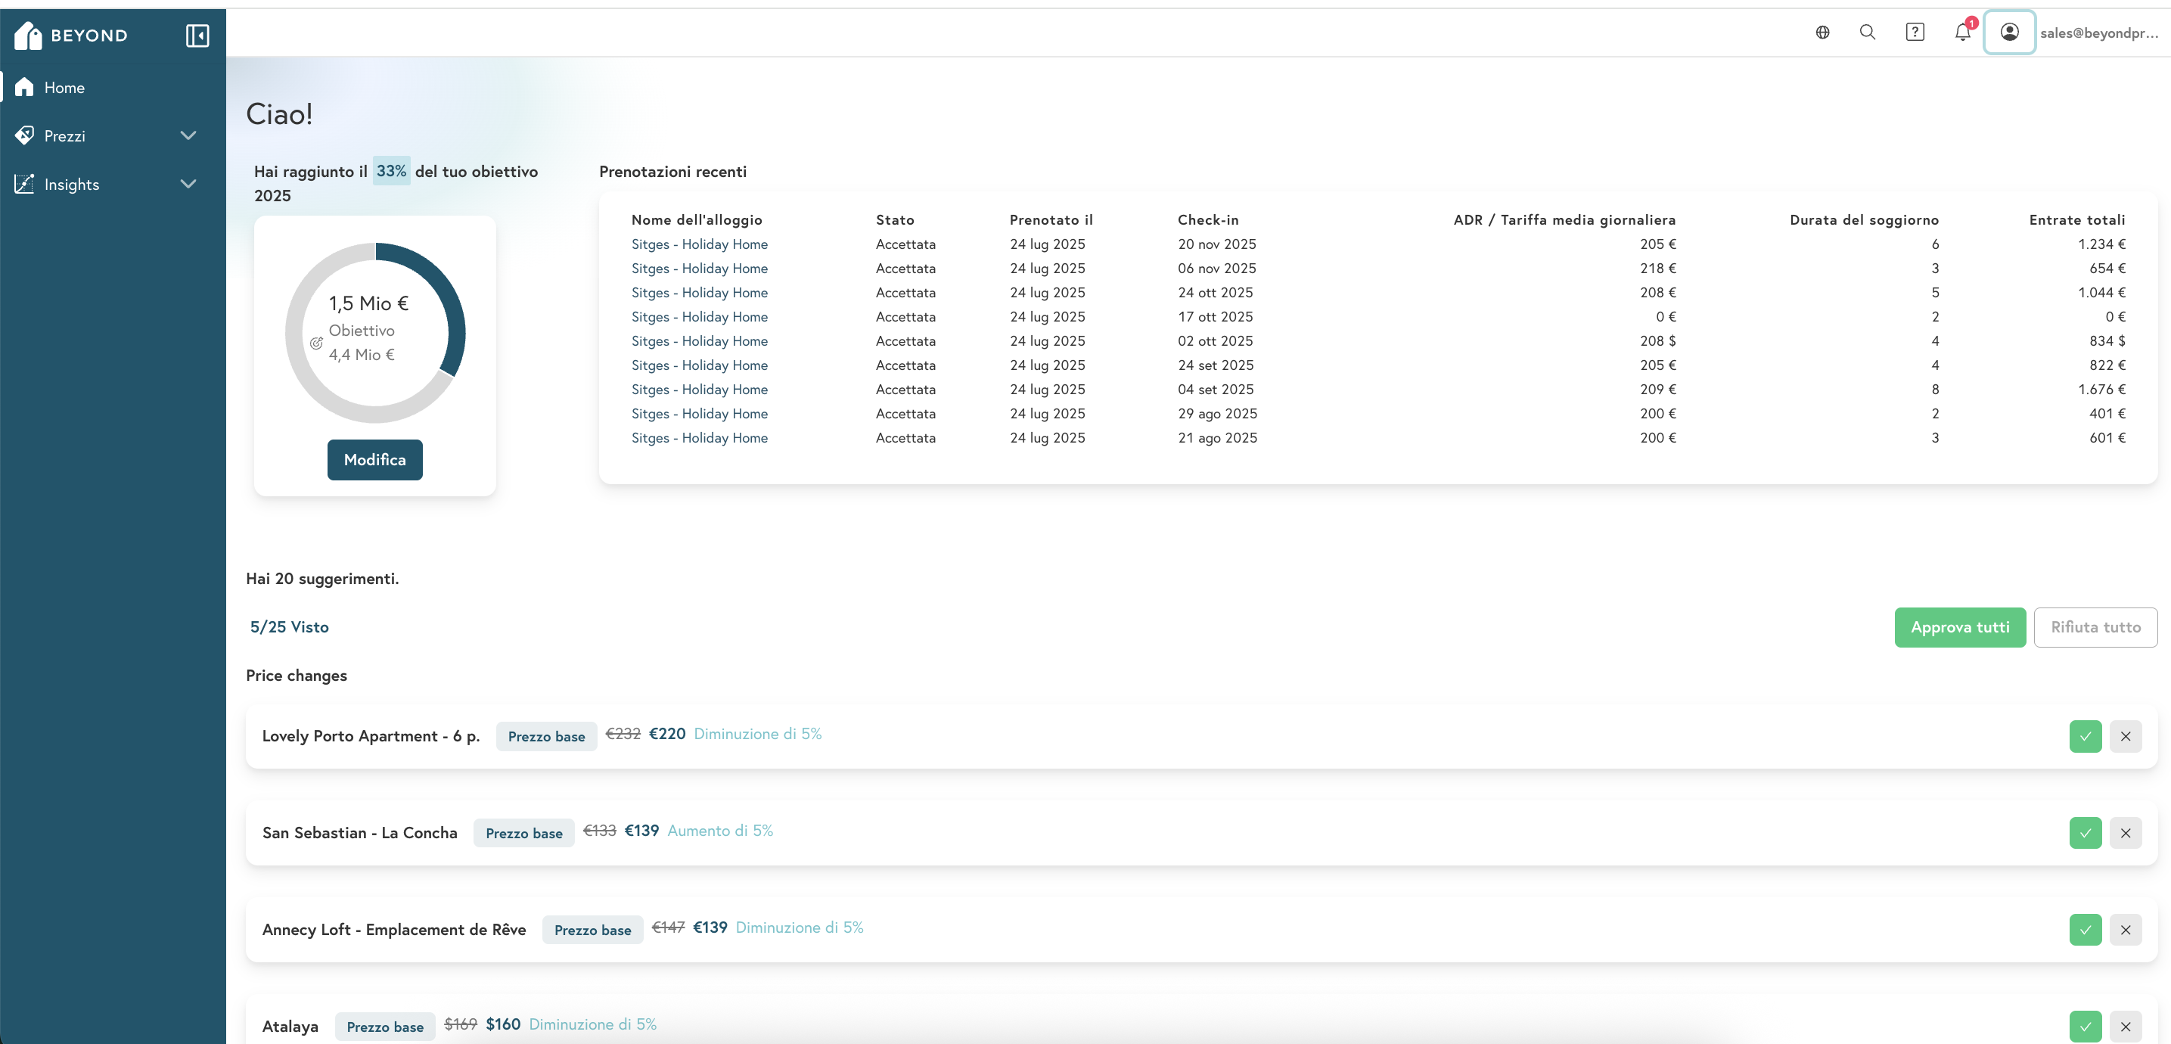Expand the Prezzi menu chevron
Image resolution: width=2171 pixels, height=1044 pixels.
pos(188,135)
